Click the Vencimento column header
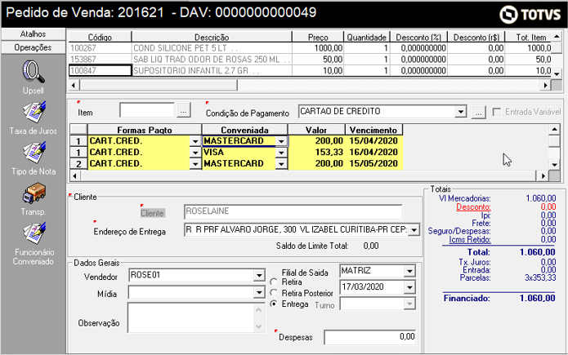The image size is (568, 355). (373, 130)
